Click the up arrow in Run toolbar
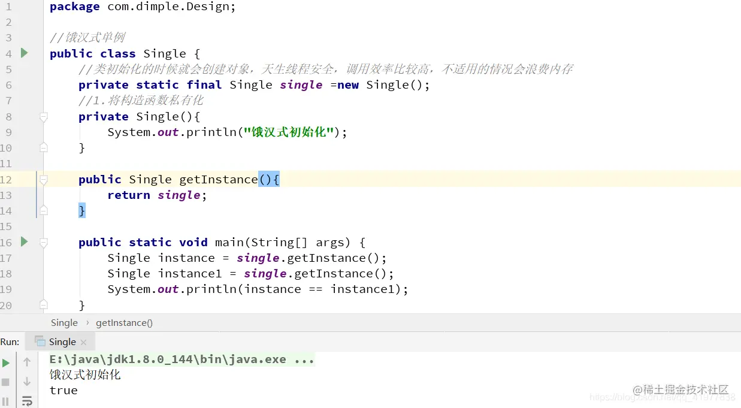This screenshot has width=741, height=408. [27, 362]
